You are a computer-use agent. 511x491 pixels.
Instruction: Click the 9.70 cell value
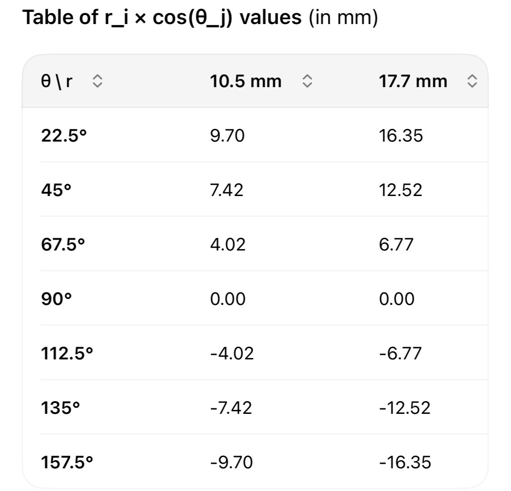(x=227, y=135)
